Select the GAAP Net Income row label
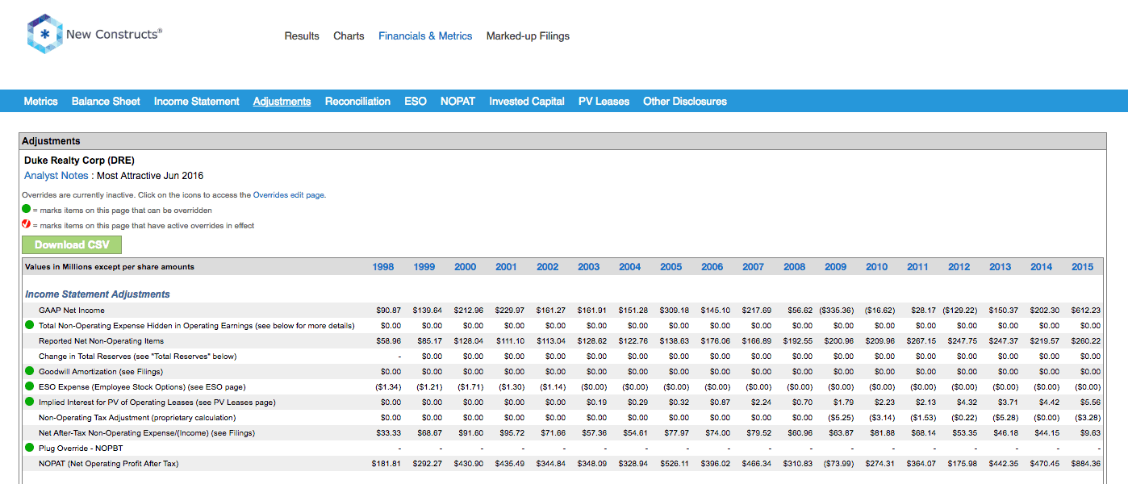The height and width of the screenshot is (484, 1128). coord(72,311)
